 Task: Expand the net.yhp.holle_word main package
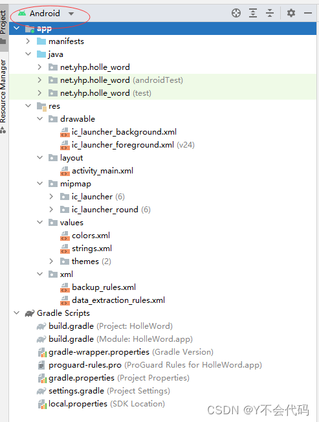click(40, 67)
